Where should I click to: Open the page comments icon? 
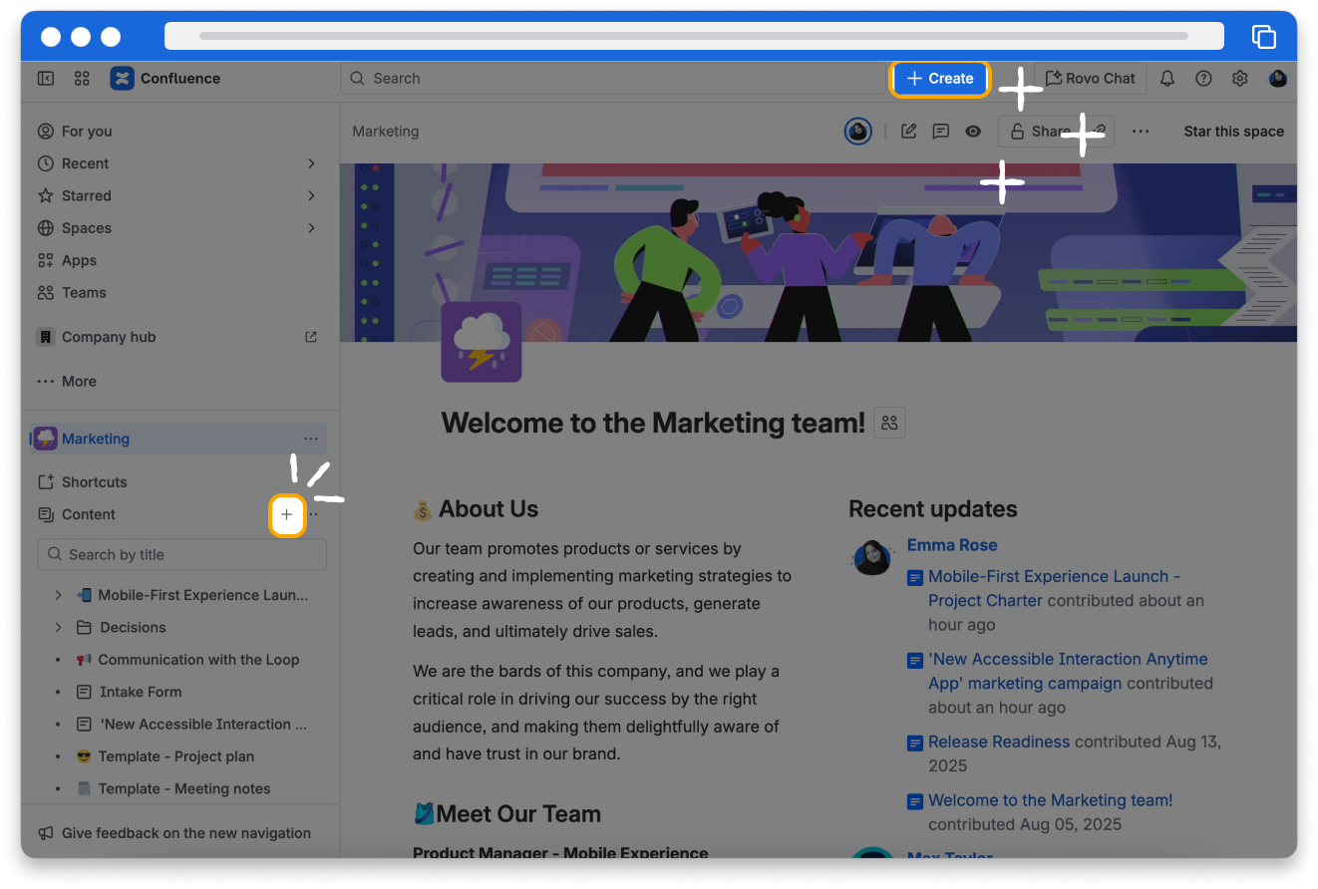coord(940,132)
